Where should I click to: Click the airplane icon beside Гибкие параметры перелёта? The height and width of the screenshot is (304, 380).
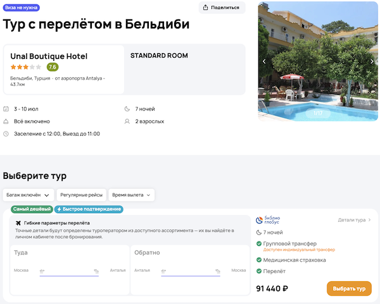point(17,223)
